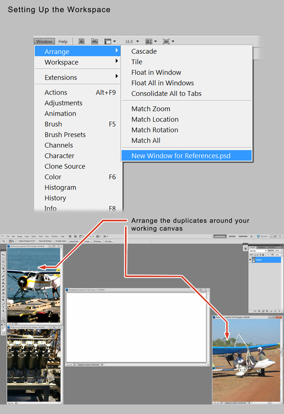This screenshot has width=284, height=414.
Task: Select the Clone Stamp tool
Action: click(3, 283)
